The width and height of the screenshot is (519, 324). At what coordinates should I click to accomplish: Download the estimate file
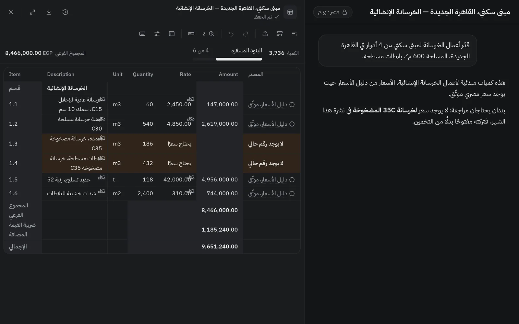click(49, 12)
